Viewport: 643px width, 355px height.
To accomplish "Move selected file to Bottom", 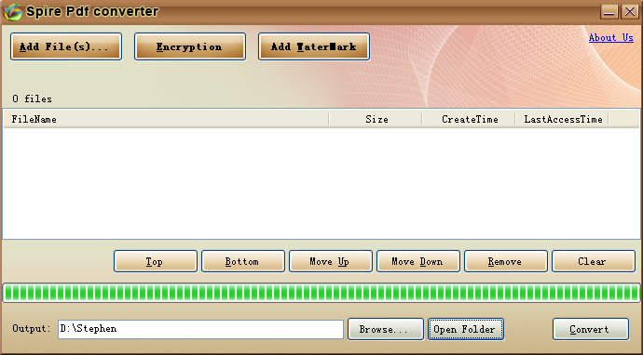I will tap(243, 261).
